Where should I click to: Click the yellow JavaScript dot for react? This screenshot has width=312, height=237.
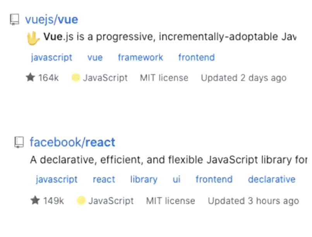(x=81, y=201)
